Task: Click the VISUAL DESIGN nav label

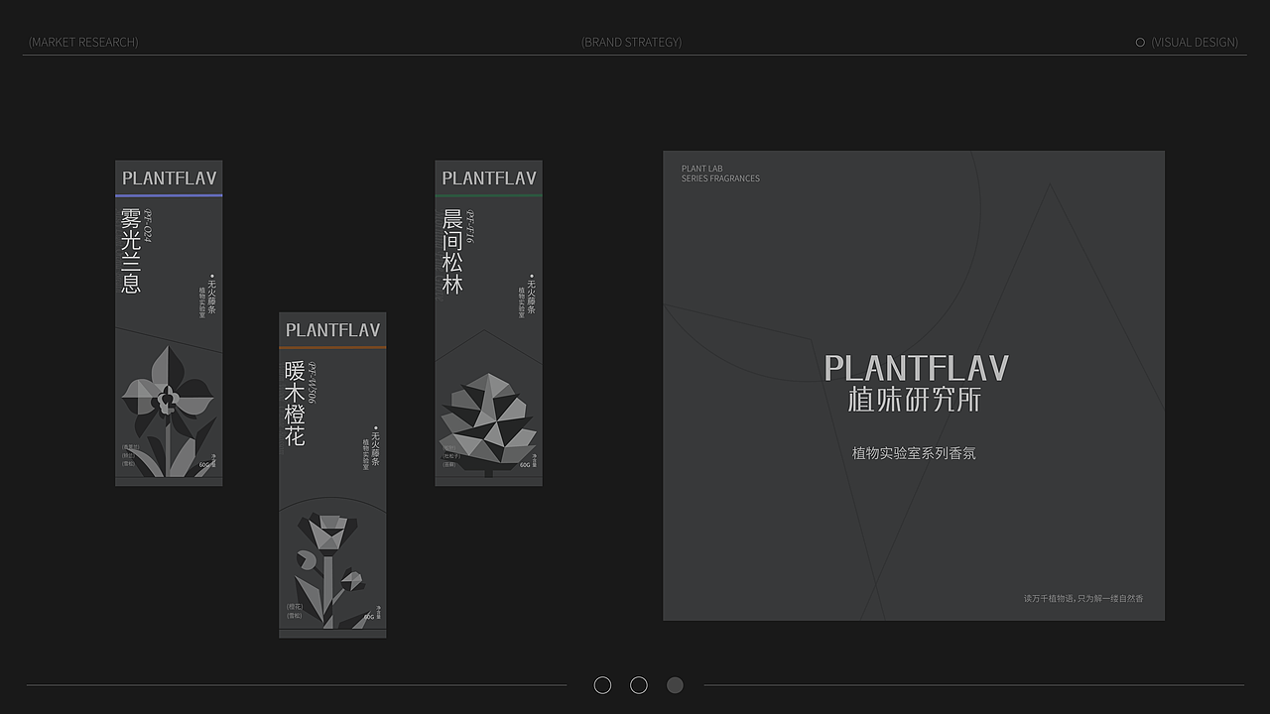Action: [1196, 43]
